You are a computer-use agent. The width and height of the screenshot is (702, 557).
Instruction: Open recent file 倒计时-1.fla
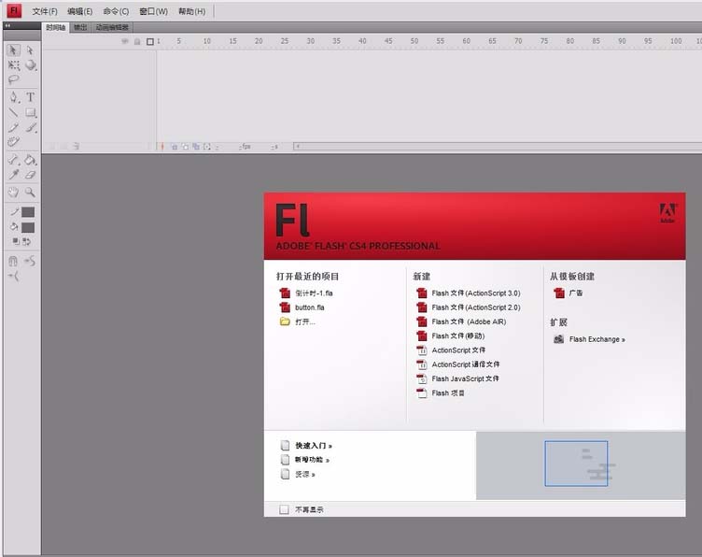pyautogui.click(x=306, y=293)
